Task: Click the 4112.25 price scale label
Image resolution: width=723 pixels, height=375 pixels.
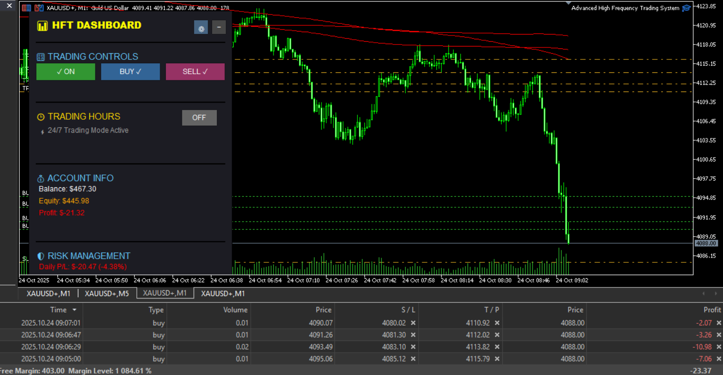Action: [706, 83]
